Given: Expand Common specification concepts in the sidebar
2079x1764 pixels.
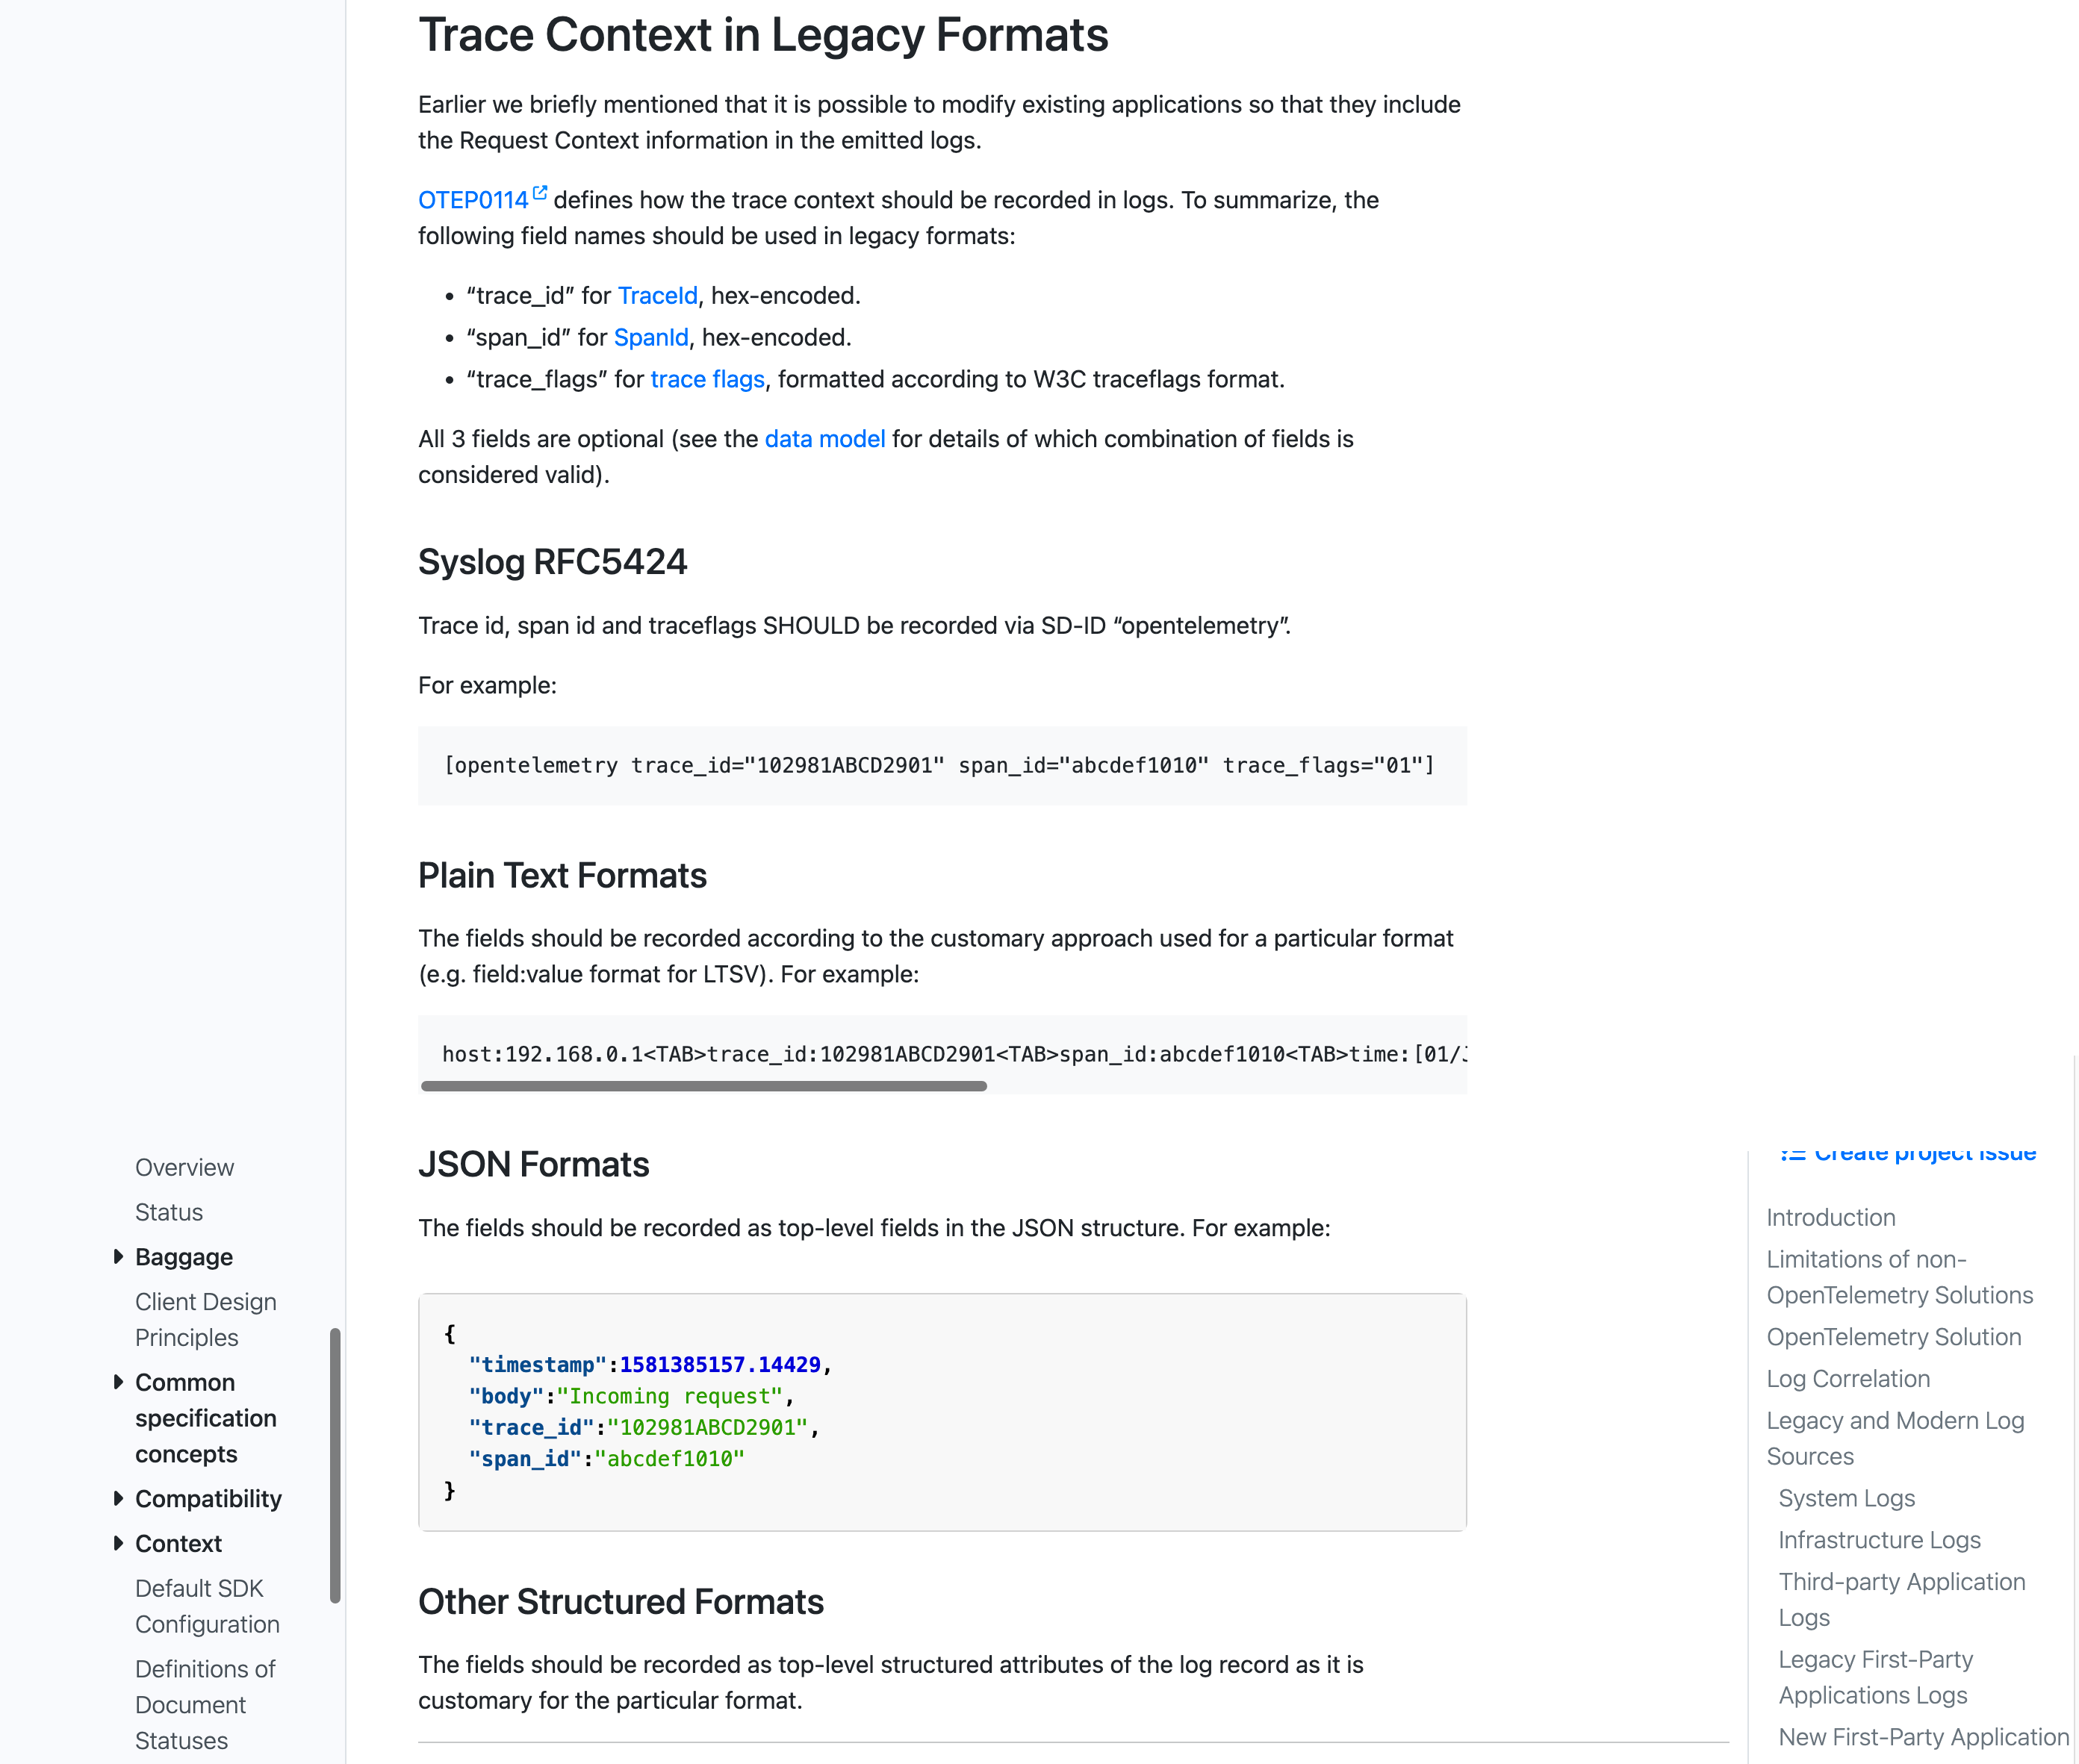Looking at the screenshot, I should coord(119,1382).
